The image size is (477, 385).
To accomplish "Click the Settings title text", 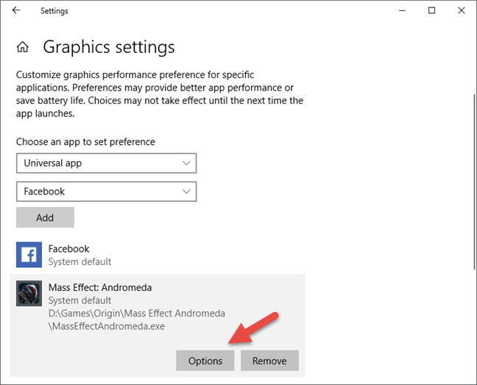I will pos(54,11).
